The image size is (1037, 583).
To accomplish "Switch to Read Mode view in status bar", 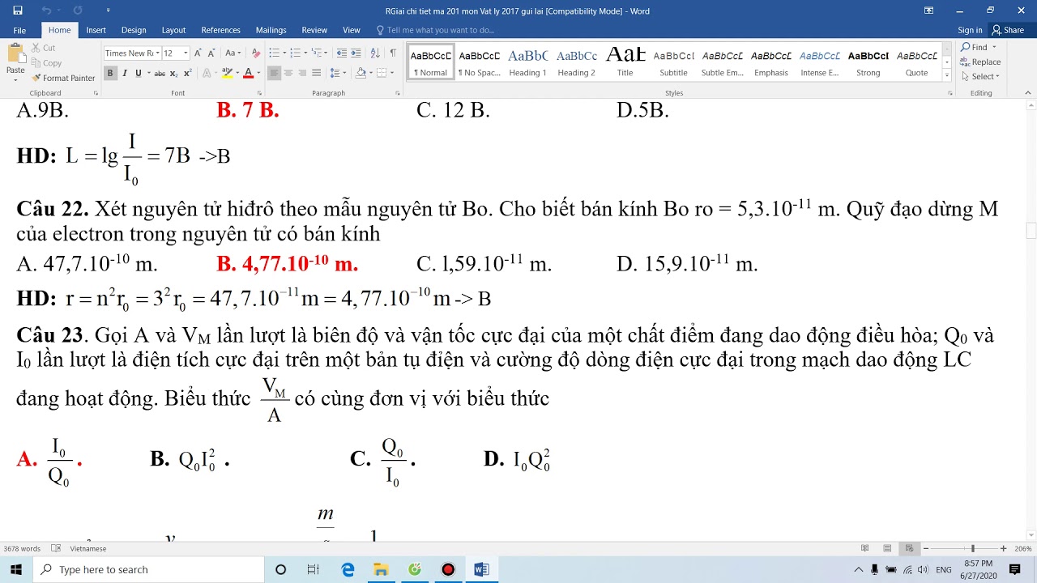I will [864, 548].
